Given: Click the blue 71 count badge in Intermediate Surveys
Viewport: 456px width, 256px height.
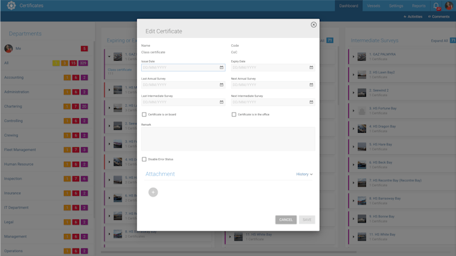Looking at the screenshot, I should 453,40.
